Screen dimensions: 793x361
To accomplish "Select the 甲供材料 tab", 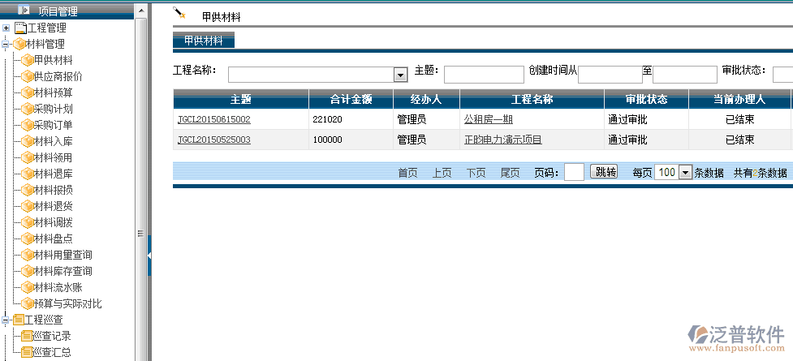I will click(204, 40).
